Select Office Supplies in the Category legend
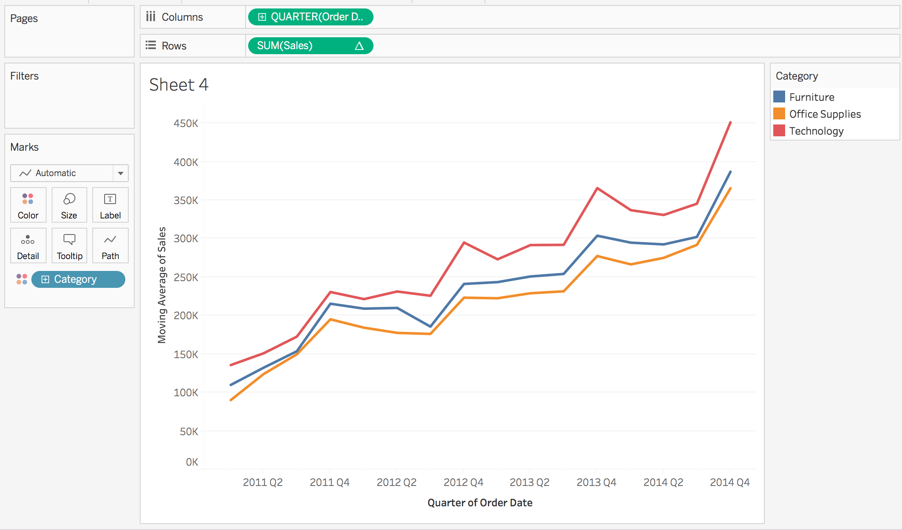Screen dimensions: 902x530 coord(825,114)
